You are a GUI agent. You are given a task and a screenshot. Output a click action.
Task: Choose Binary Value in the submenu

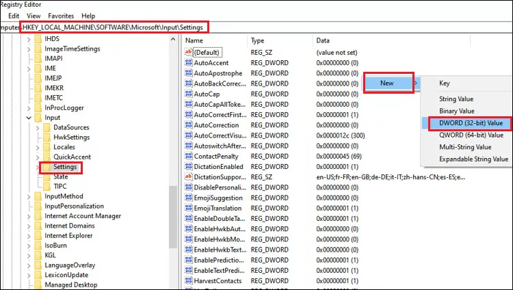(x=457, y=111)
